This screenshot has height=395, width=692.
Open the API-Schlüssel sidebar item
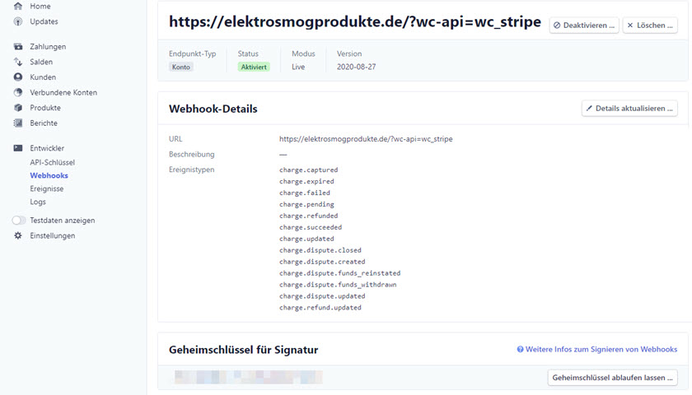tap(53, 162)
